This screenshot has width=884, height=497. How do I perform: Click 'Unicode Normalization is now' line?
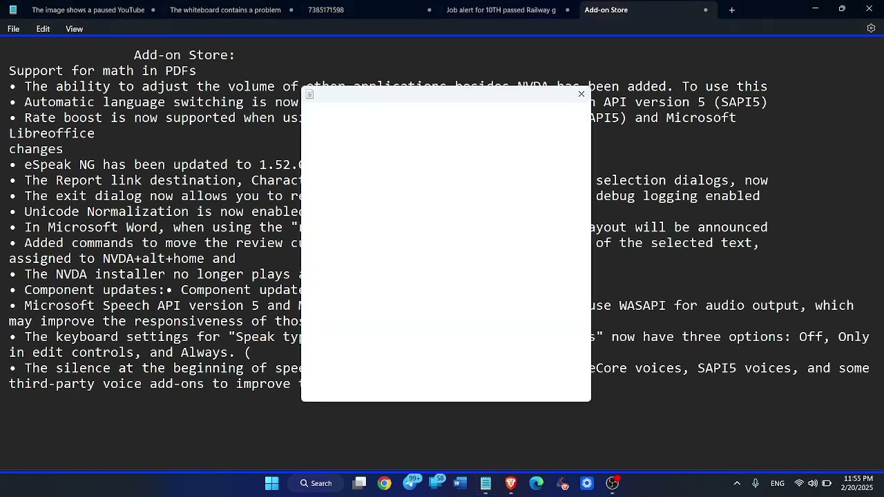155,212
